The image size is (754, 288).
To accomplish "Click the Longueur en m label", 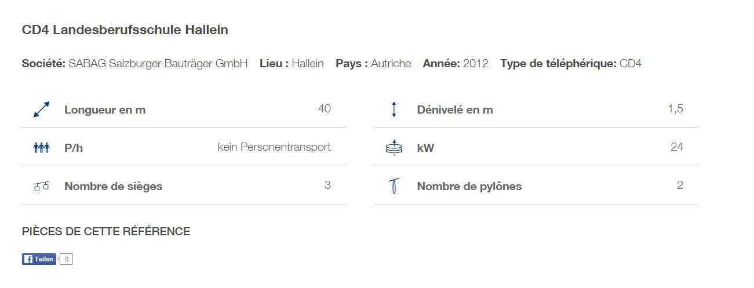I will pyautogui.click(x=105, y=110).
